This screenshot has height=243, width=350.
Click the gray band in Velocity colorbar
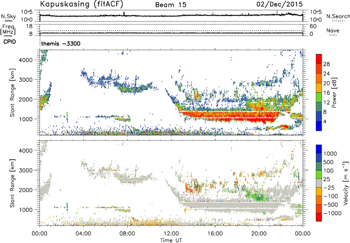pos(319,183)
